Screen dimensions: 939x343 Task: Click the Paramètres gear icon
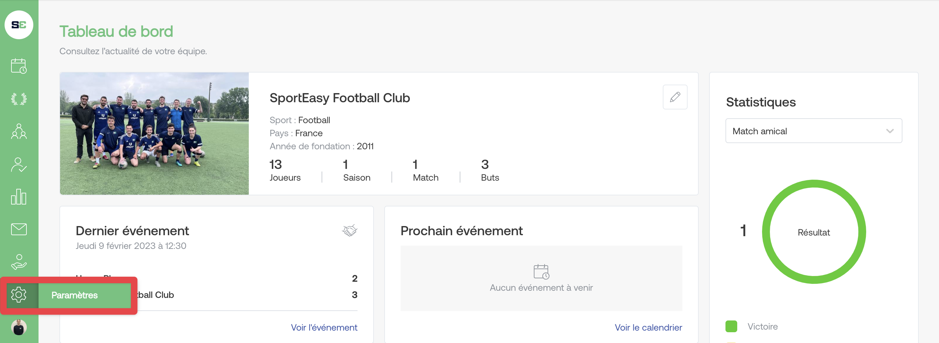(x=19, y=295)
